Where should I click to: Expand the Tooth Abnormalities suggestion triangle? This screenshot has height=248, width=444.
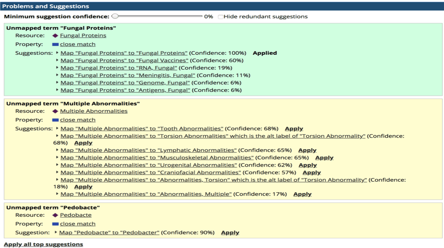[57, 128]
